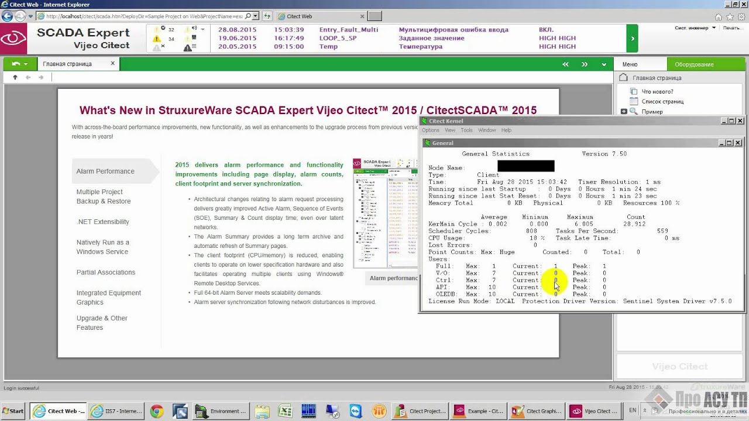Open Google Chrome from the taskbar
The width and height of the screenshot is (749, 421).
[x=156, y=411]
